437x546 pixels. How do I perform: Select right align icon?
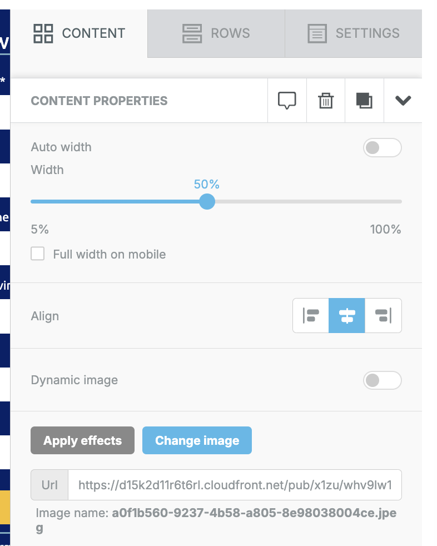coord(383,315)
